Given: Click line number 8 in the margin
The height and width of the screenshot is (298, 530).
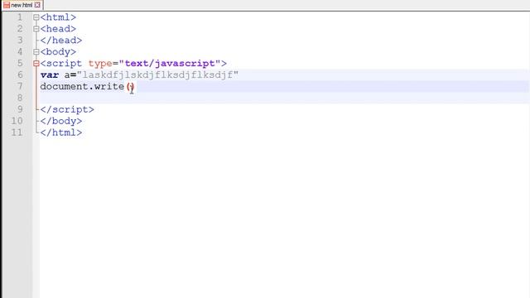Looking at the screenshot, I should pyautogui.click(x=20, y=98).
